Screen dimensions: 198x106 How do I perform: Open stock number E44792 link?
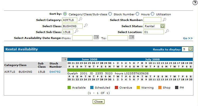pyautogui.click(x=55, y=72)
